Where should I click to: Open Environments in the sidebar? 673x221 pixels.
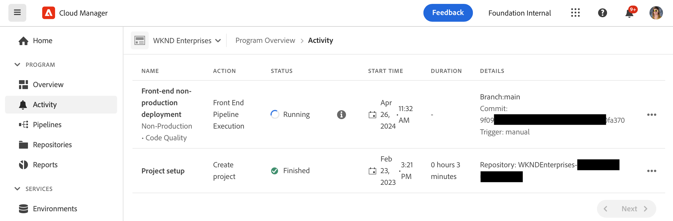coord(55,209)
